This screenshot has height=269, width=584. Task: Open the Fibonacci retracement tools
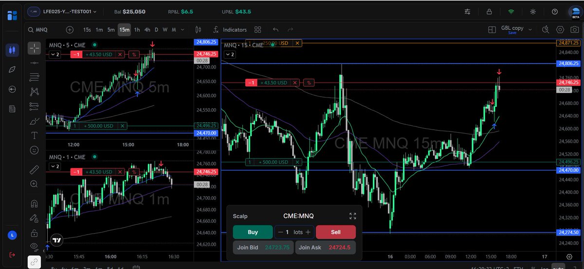34,77
